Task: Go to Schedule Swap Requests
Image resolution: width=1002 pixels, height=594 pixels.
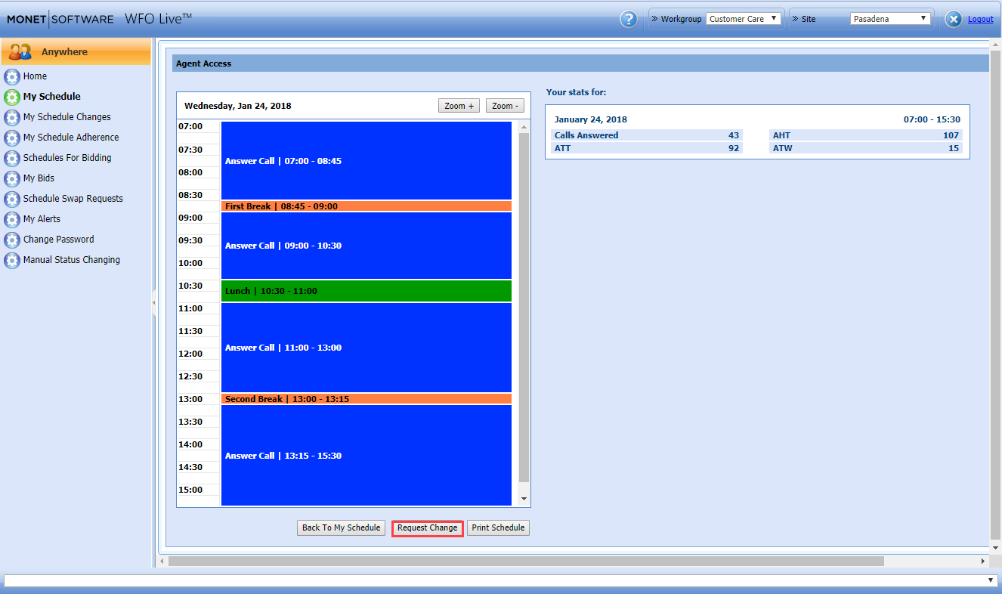Action: point(73,199)
